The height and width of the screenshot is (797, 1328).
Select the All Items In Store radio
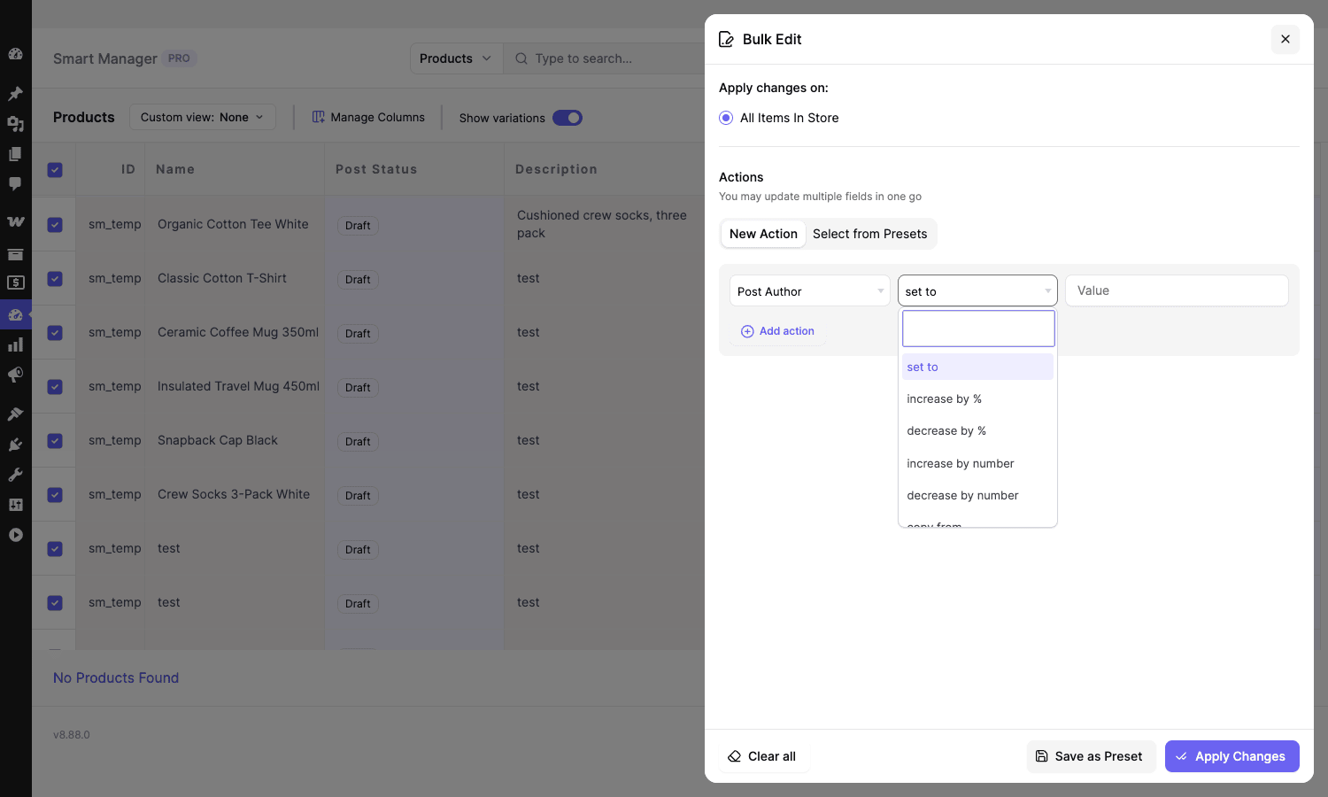pyautogui.click(x=726, y=118)
